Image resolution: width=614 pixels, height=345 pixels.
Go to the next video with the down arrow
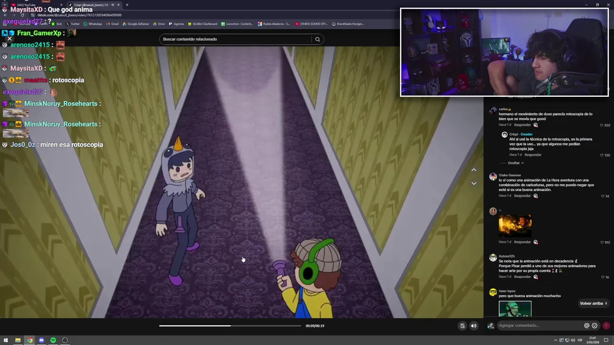coord(473,183)
